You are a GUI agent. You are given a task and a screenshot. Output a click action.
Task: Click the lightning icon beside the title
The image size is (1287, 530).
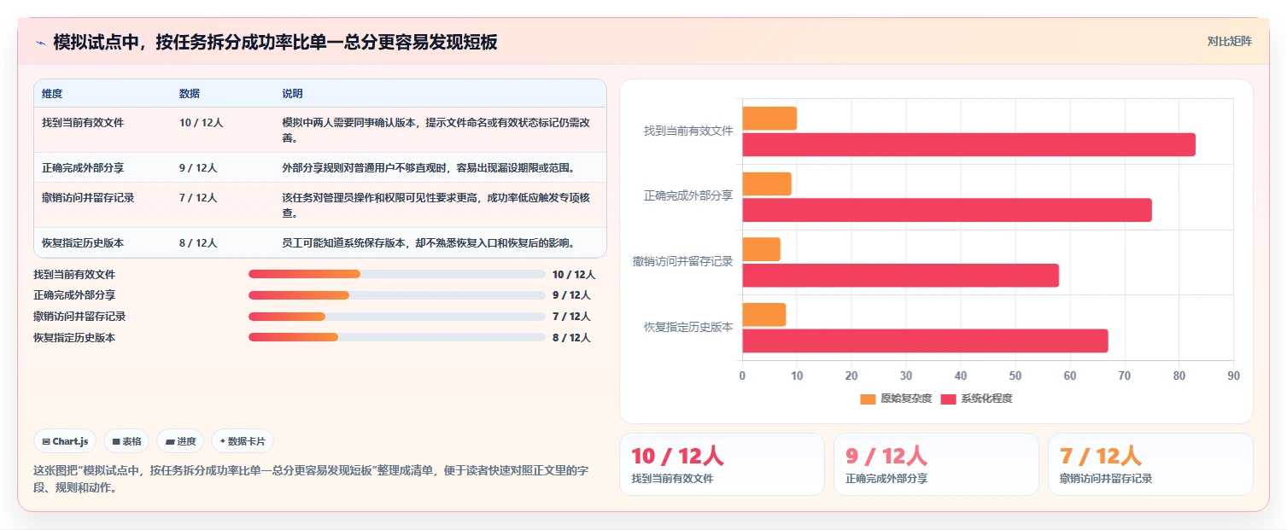coord(41,43)
